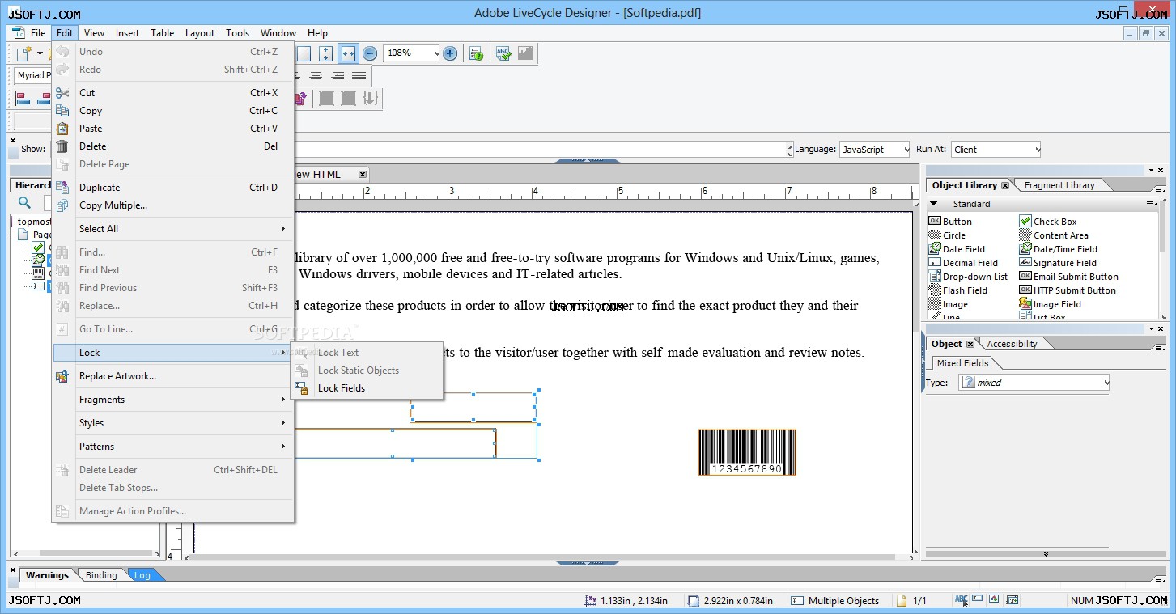The width and height of the screenshot is (1176, 614).
Task: Open the File menu
Action: (x=38, y=33)
